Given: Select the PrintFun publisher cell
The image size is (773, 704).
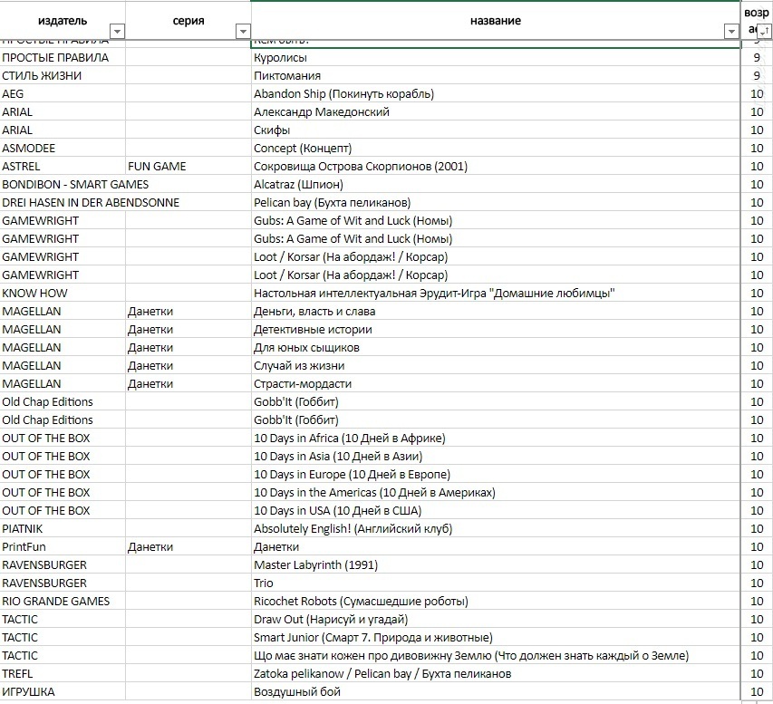Looking at the screenshot, I should click(x=63, y=546).
